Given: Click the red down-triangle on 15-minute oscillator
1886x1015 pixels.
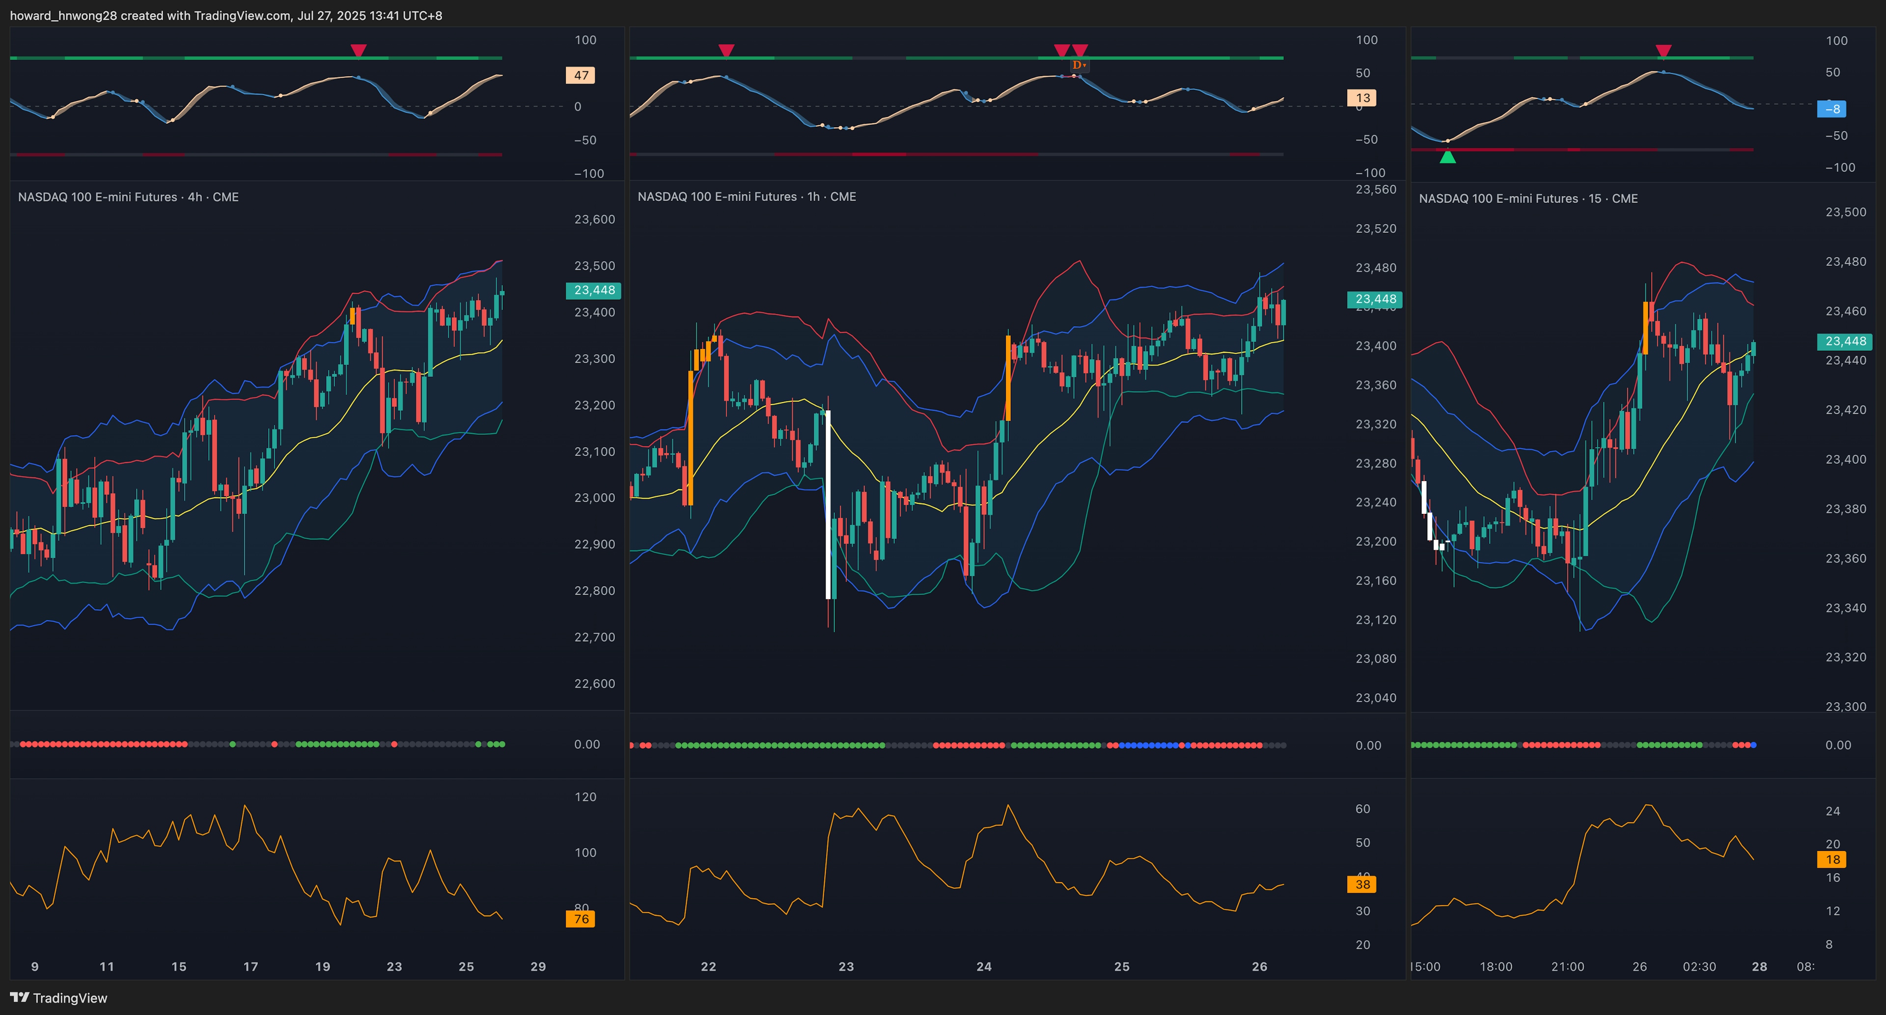Looking at the screenshot, I should pyautogui.click(x=1664, y=51).
